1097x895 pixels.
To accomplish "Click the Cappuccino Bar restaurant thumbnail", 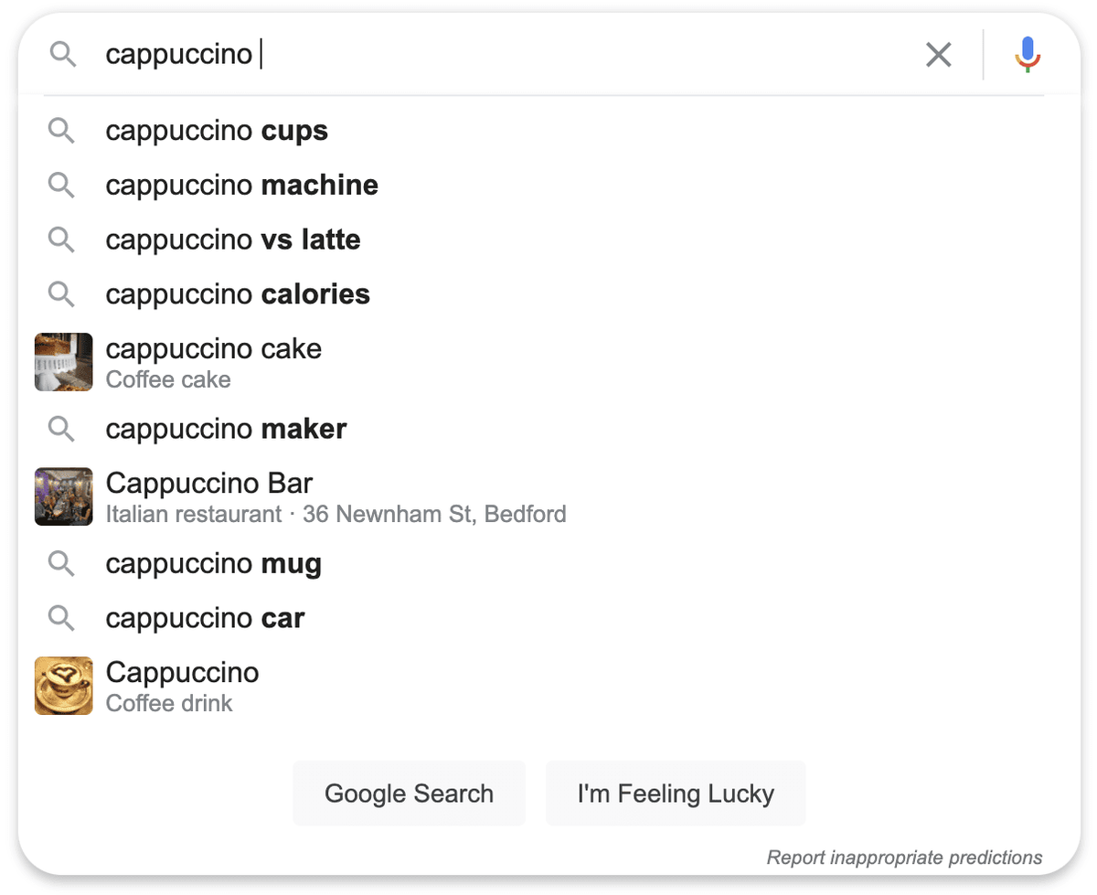I will click(63, 496).
